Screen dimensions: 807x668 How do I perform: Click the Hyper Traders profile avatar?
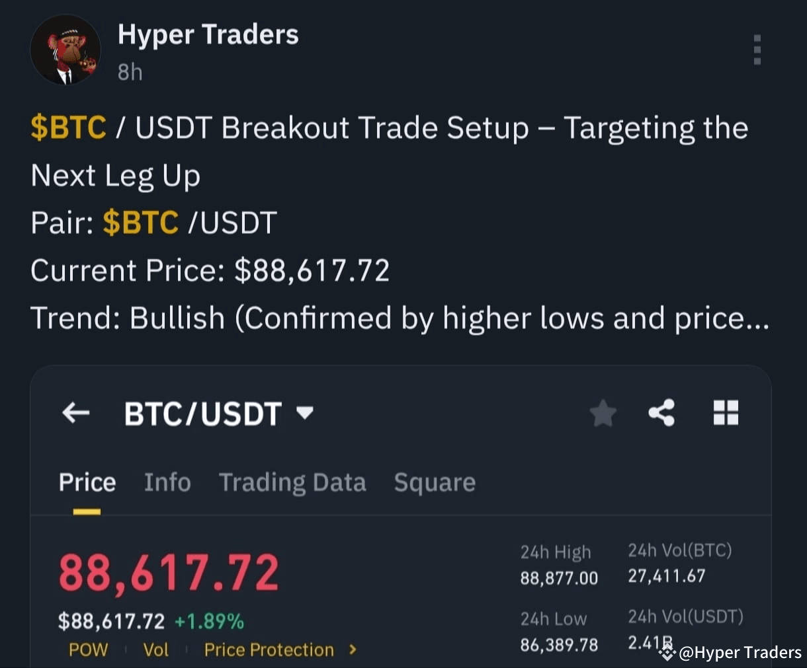coord(65,50)
